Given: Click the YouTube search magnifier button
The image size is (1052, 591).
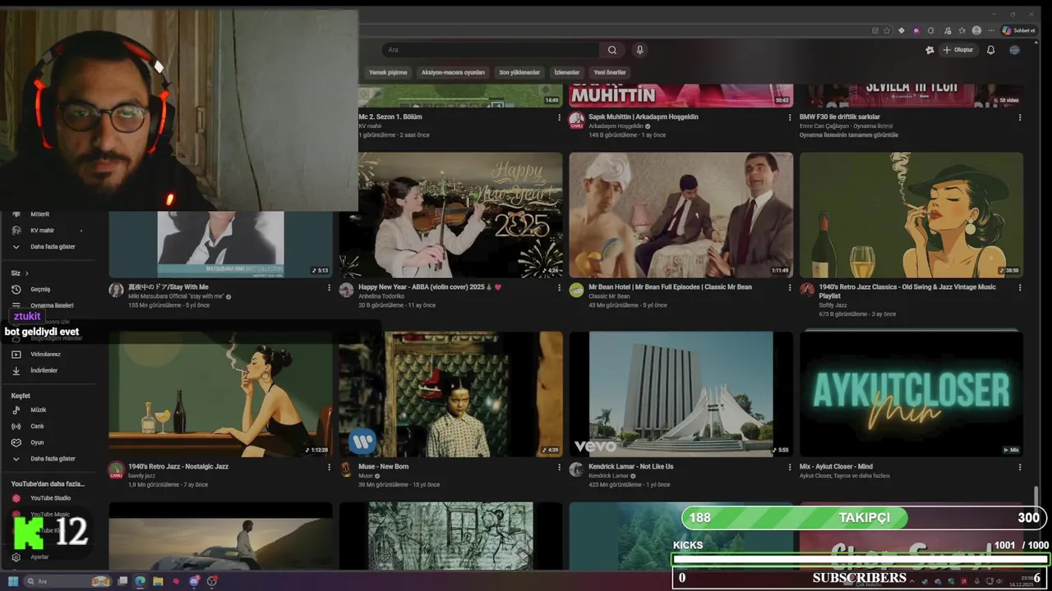Looking at the screenshot, I should click(612, 50).
